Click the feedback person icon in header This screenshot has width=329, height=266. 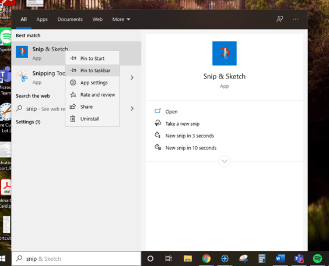pyautogui.click(x=279, y=19)
